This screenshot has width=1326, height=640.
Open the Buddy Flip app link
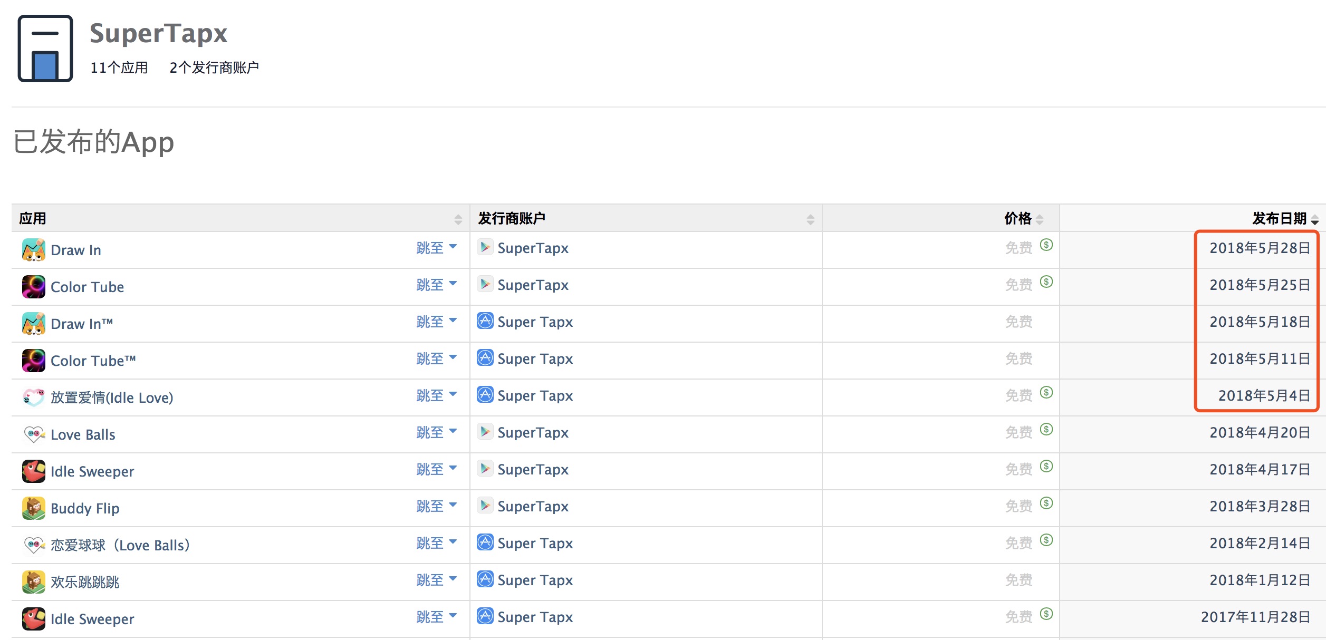[85, 508]
